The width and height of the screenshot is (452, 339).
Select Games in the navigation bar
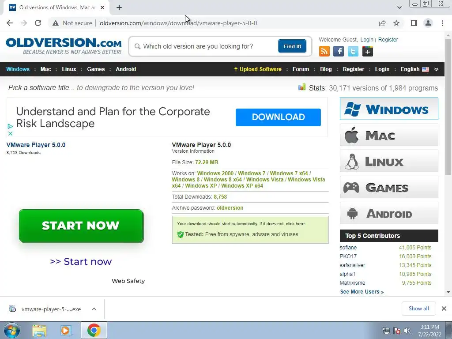pyautogui.click(x=96, y=69)
